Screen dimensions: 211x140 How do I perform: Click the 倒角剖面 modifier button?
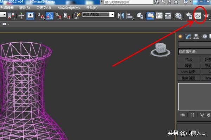188,78
